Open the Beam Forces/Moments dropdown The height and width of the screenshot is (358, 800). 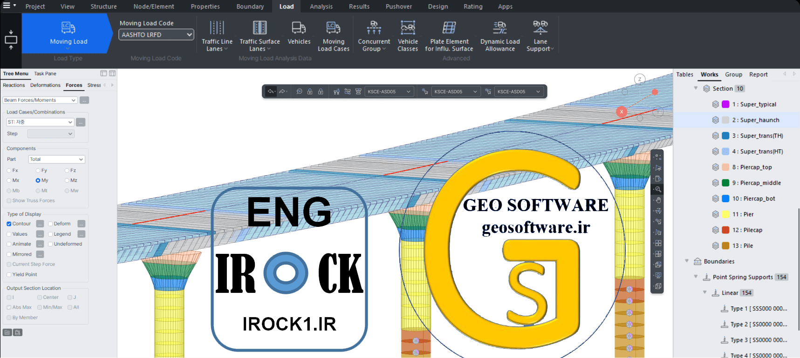[40, 100]
